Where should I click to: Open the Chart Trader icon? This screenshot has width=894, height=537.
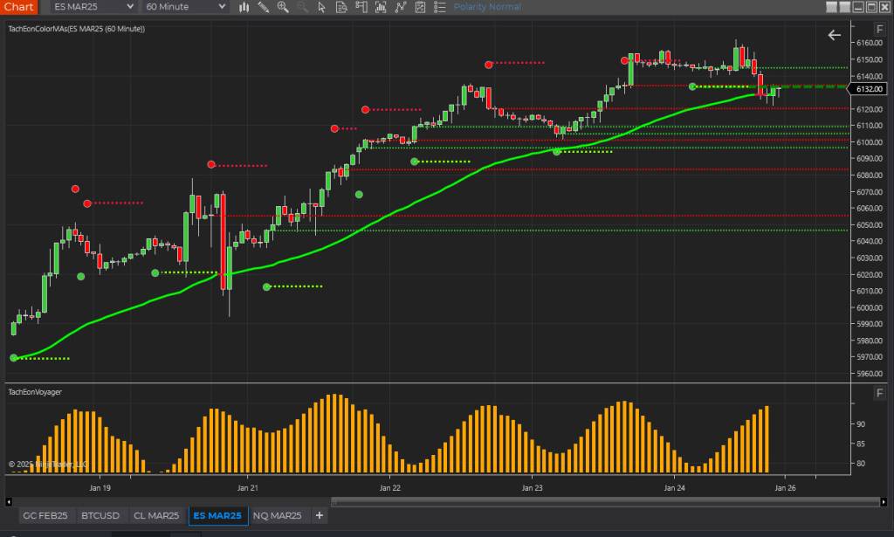tap(361, 7)
